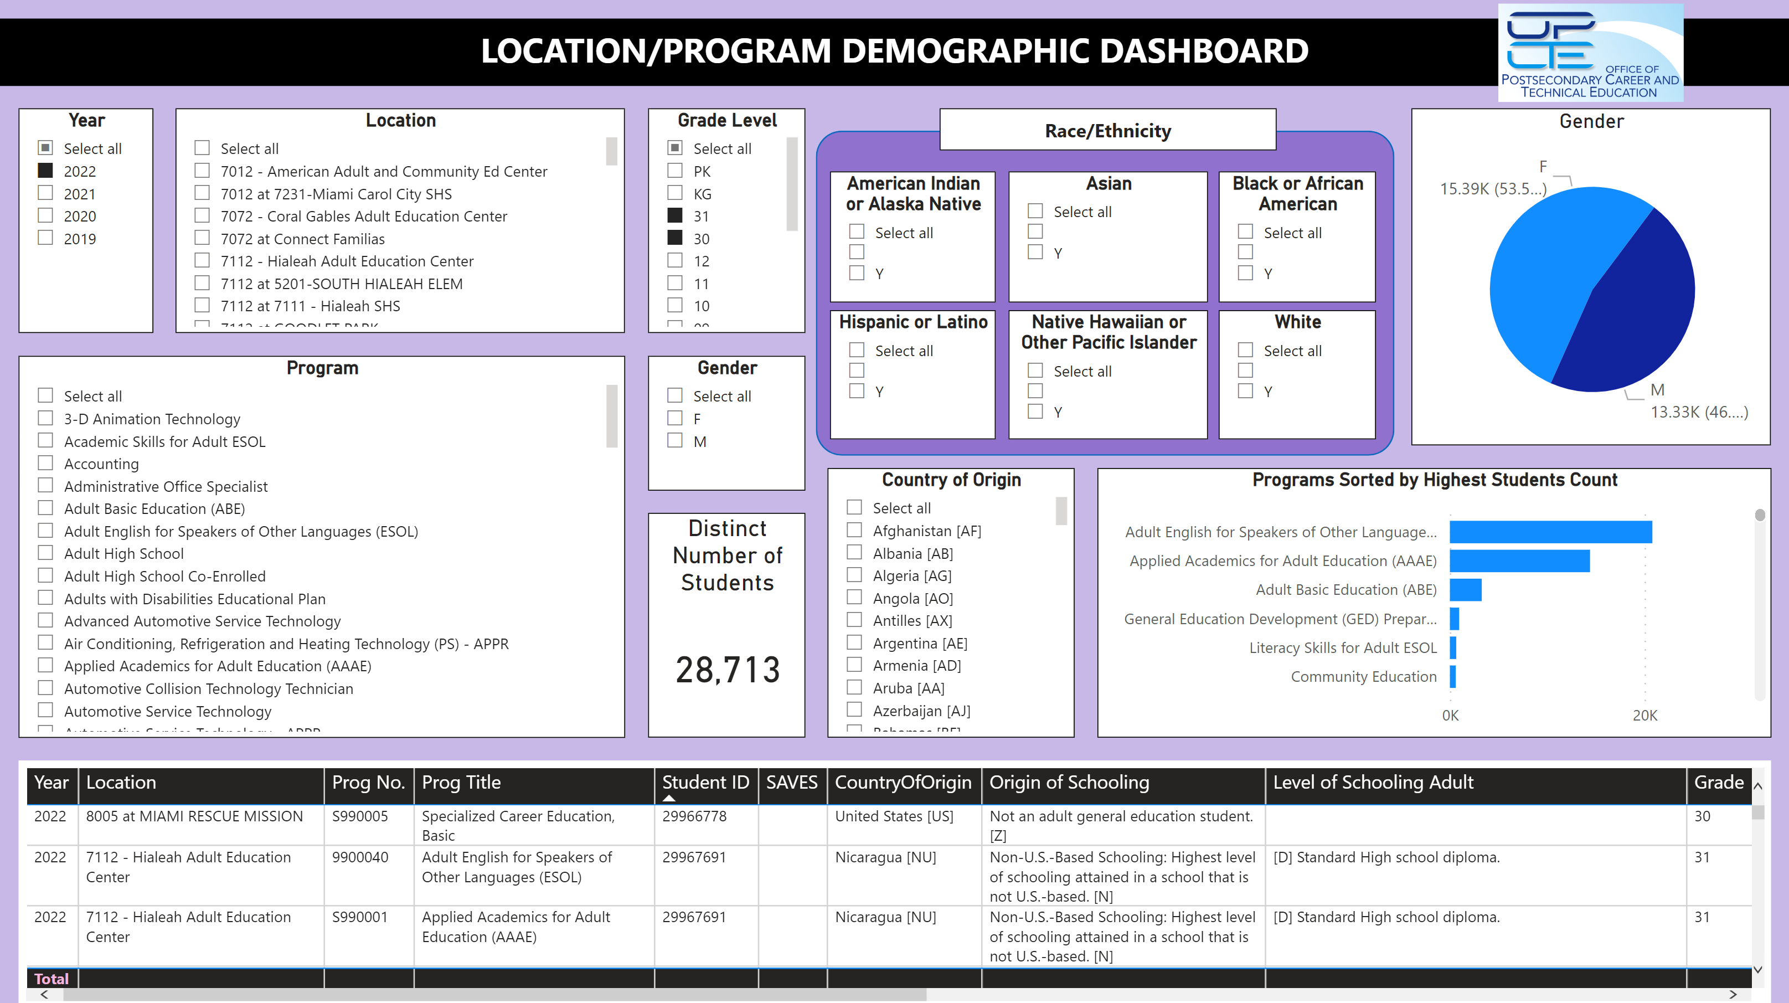
Task: Toggle Select all in Year filter
Action: (46, 148)
